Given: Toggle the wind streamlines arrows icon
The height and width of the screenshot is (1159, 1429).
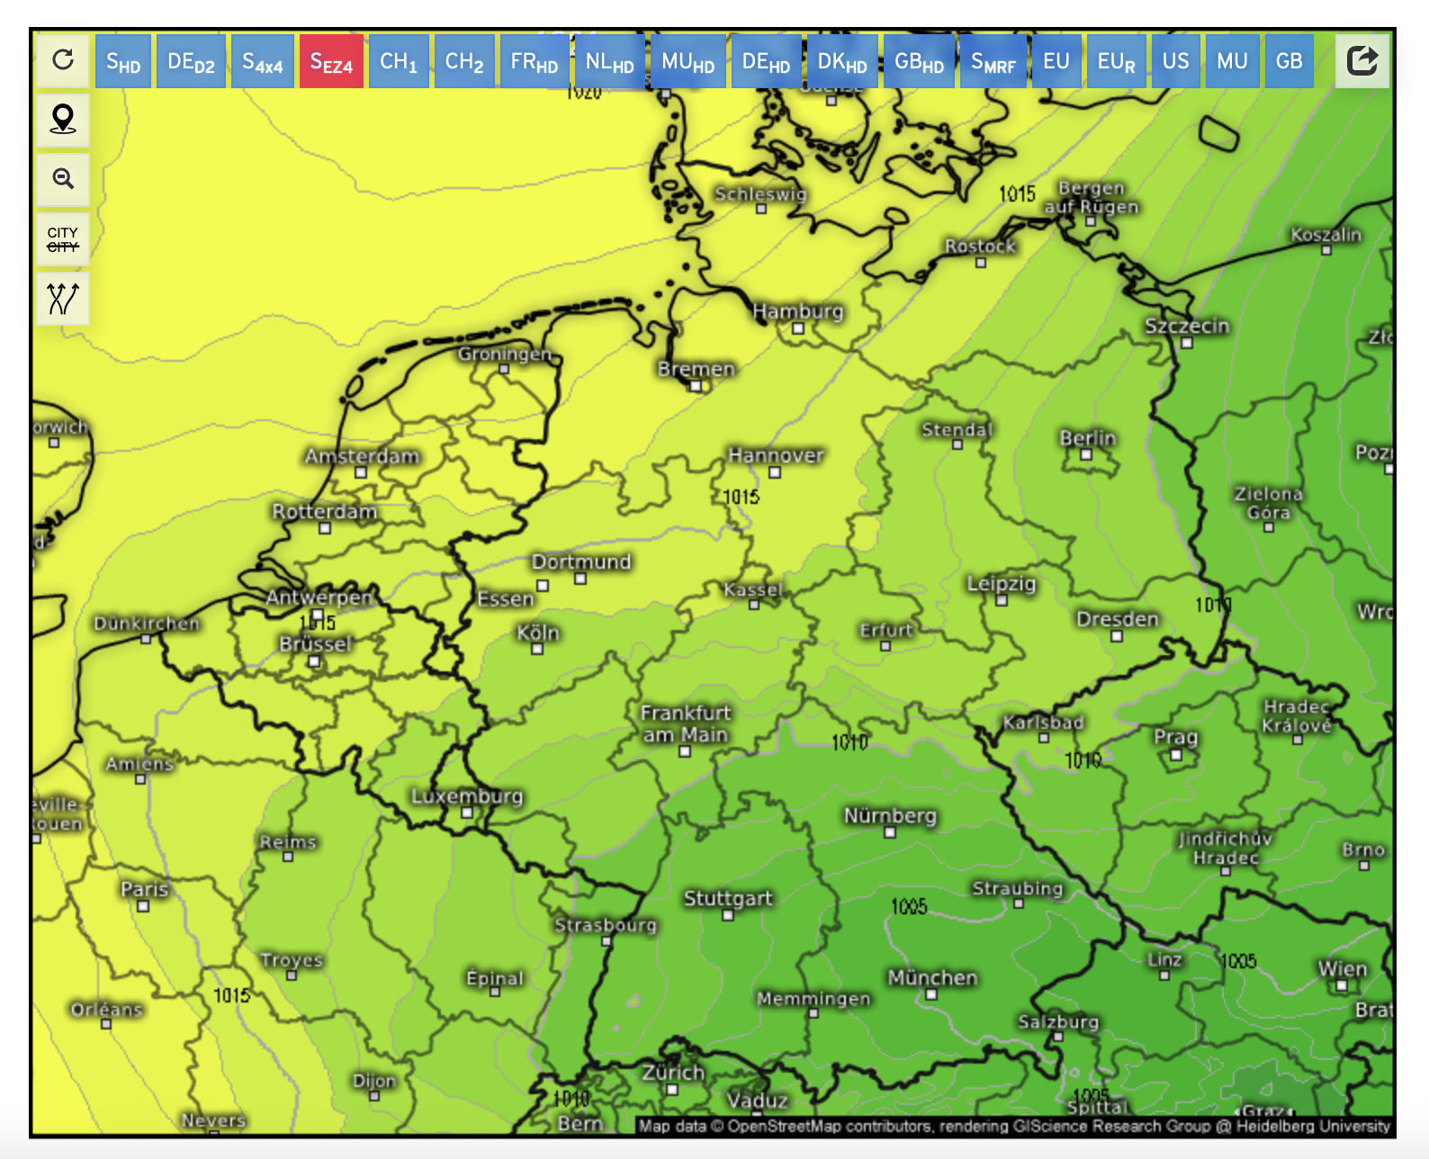Looking at the screenshot, I should (63, 299).
